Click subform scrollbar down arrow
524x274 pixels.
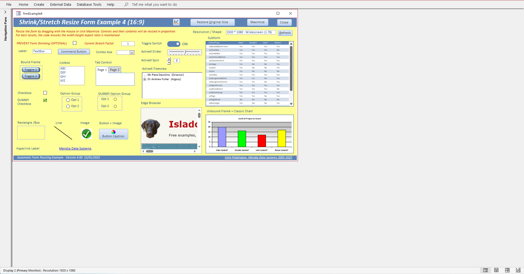[291, 104]
